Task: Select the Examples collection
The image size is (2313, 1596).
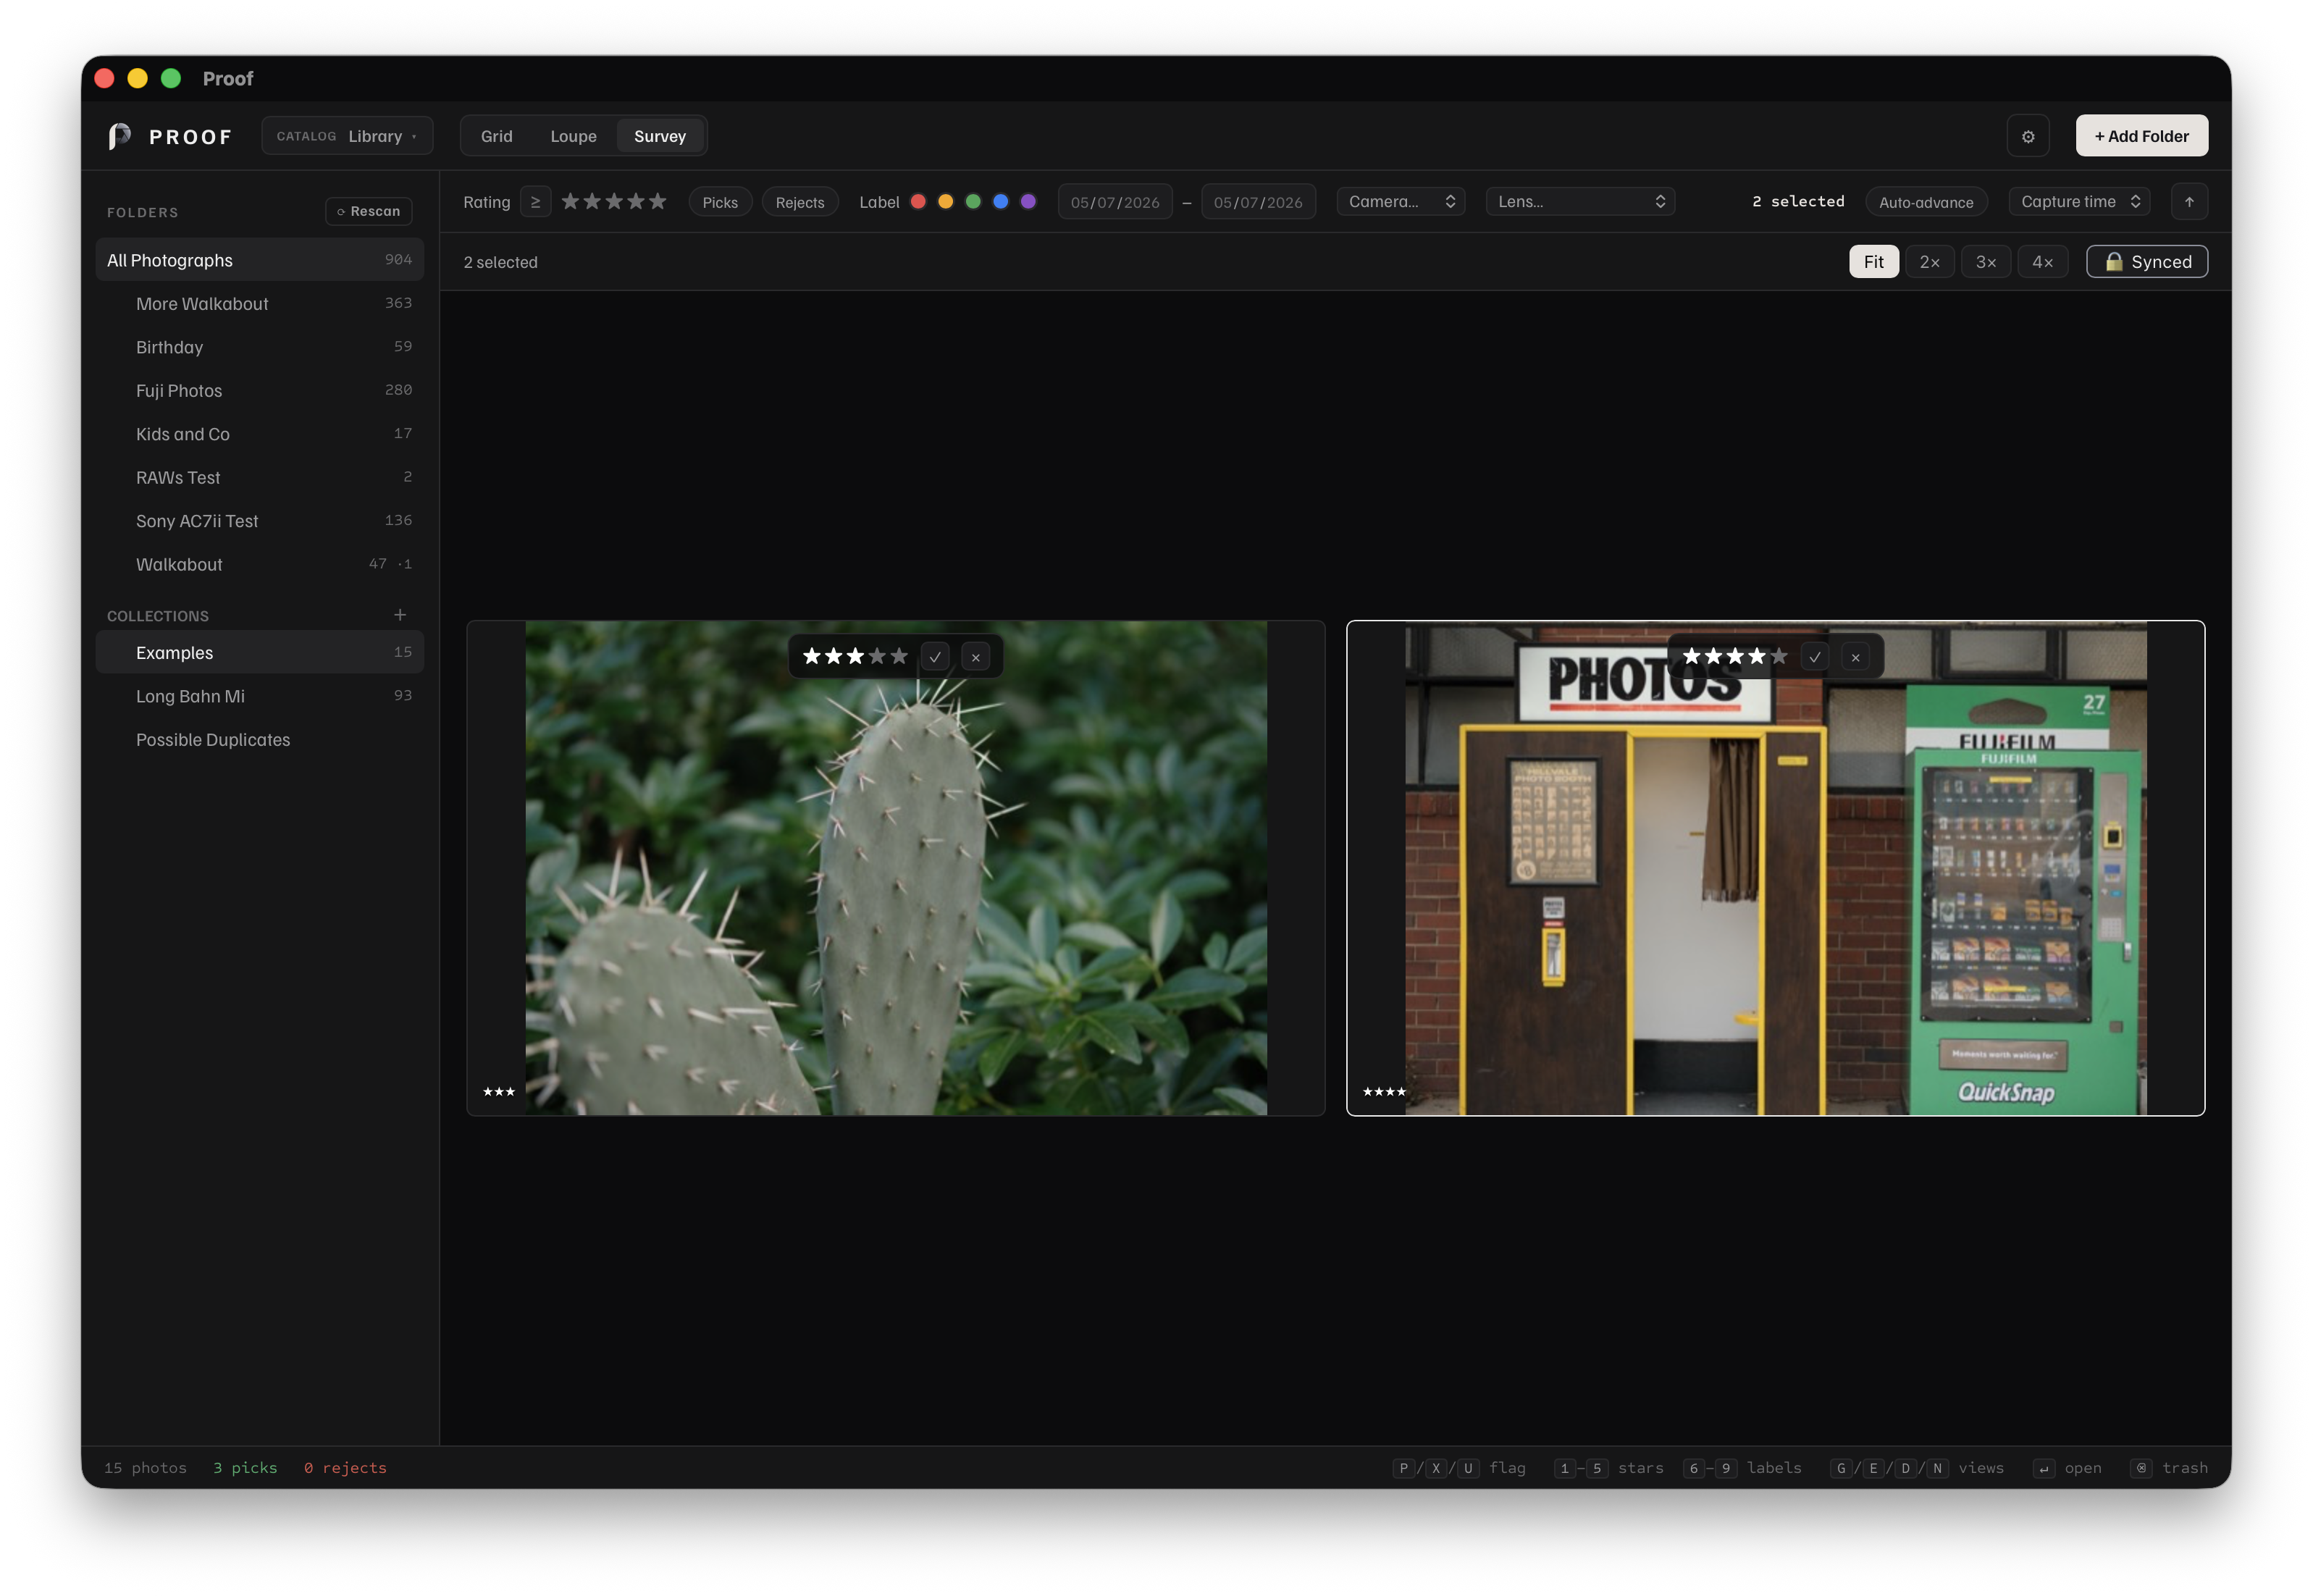Action: [260, 652]
